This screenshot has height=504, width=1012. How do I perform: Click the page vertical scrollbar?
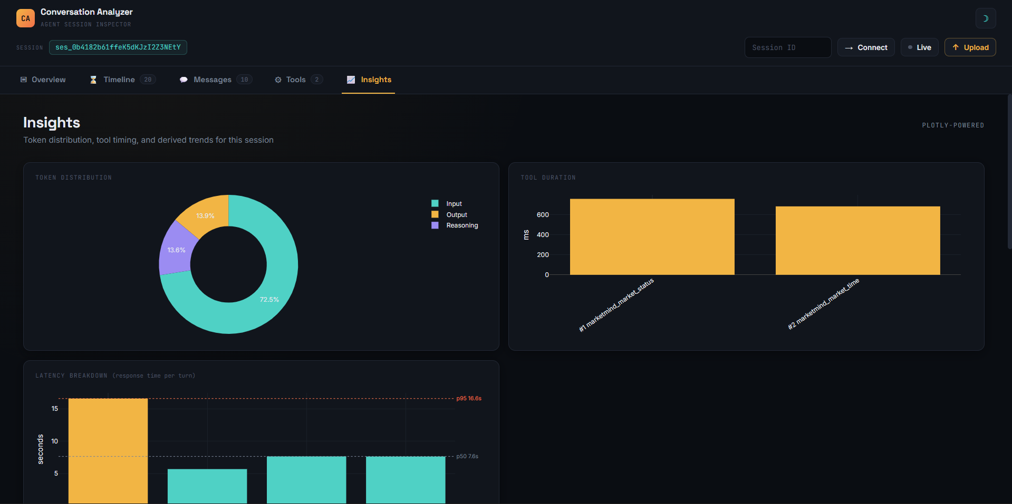click(x=1009, y=171)
